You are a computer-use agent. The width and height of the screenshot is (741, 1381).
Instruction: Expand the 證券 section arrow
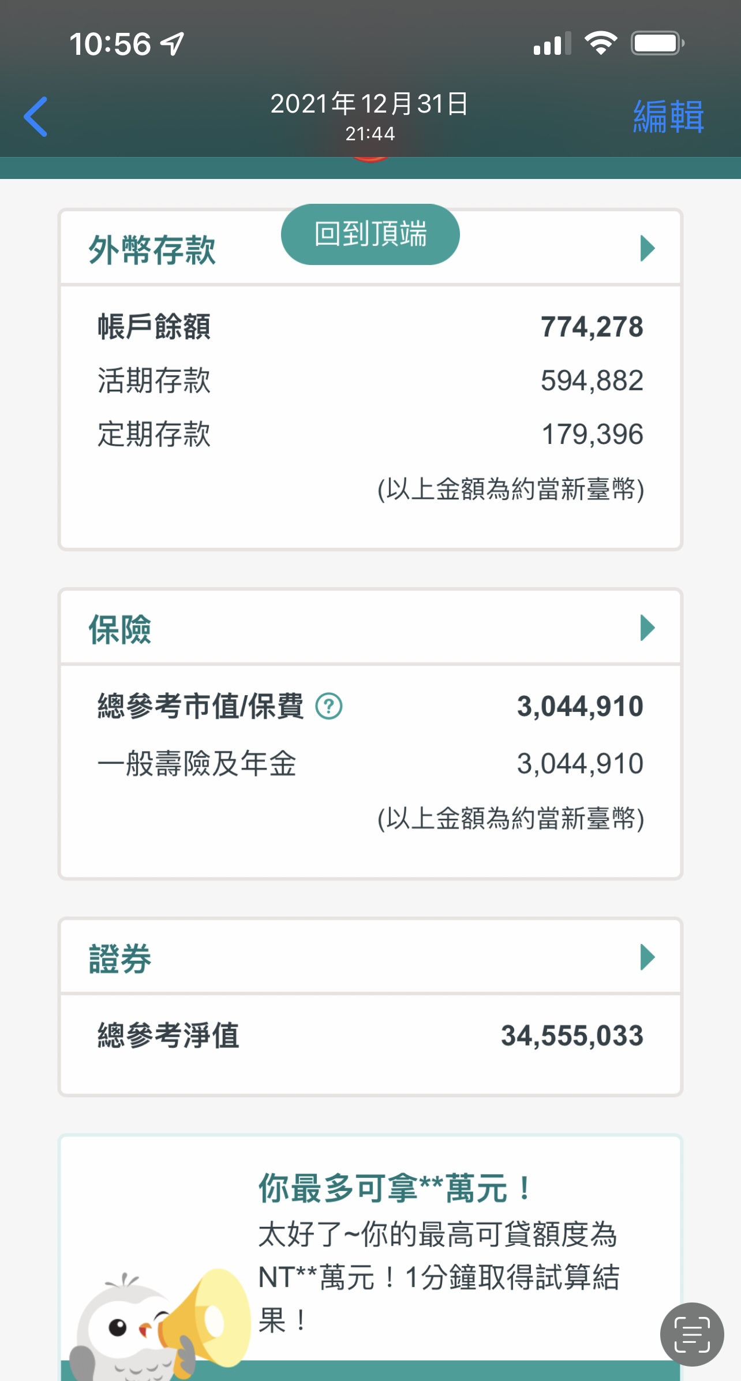[648, 957]
